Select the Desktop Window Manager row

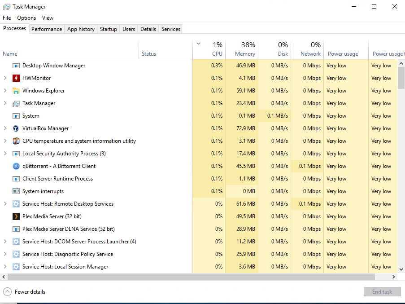coord(199,66)
